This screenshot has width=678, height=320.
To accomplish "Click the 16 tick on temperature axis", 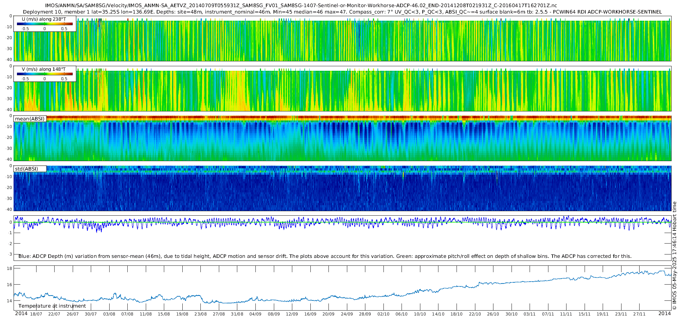I will click(x=9, y=285).
